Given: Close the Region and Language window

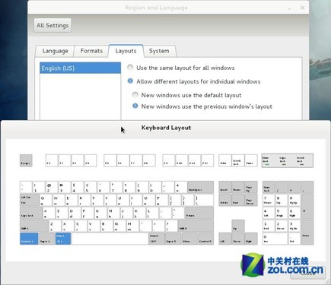Looking at the screenshot, I should point(302,8).
